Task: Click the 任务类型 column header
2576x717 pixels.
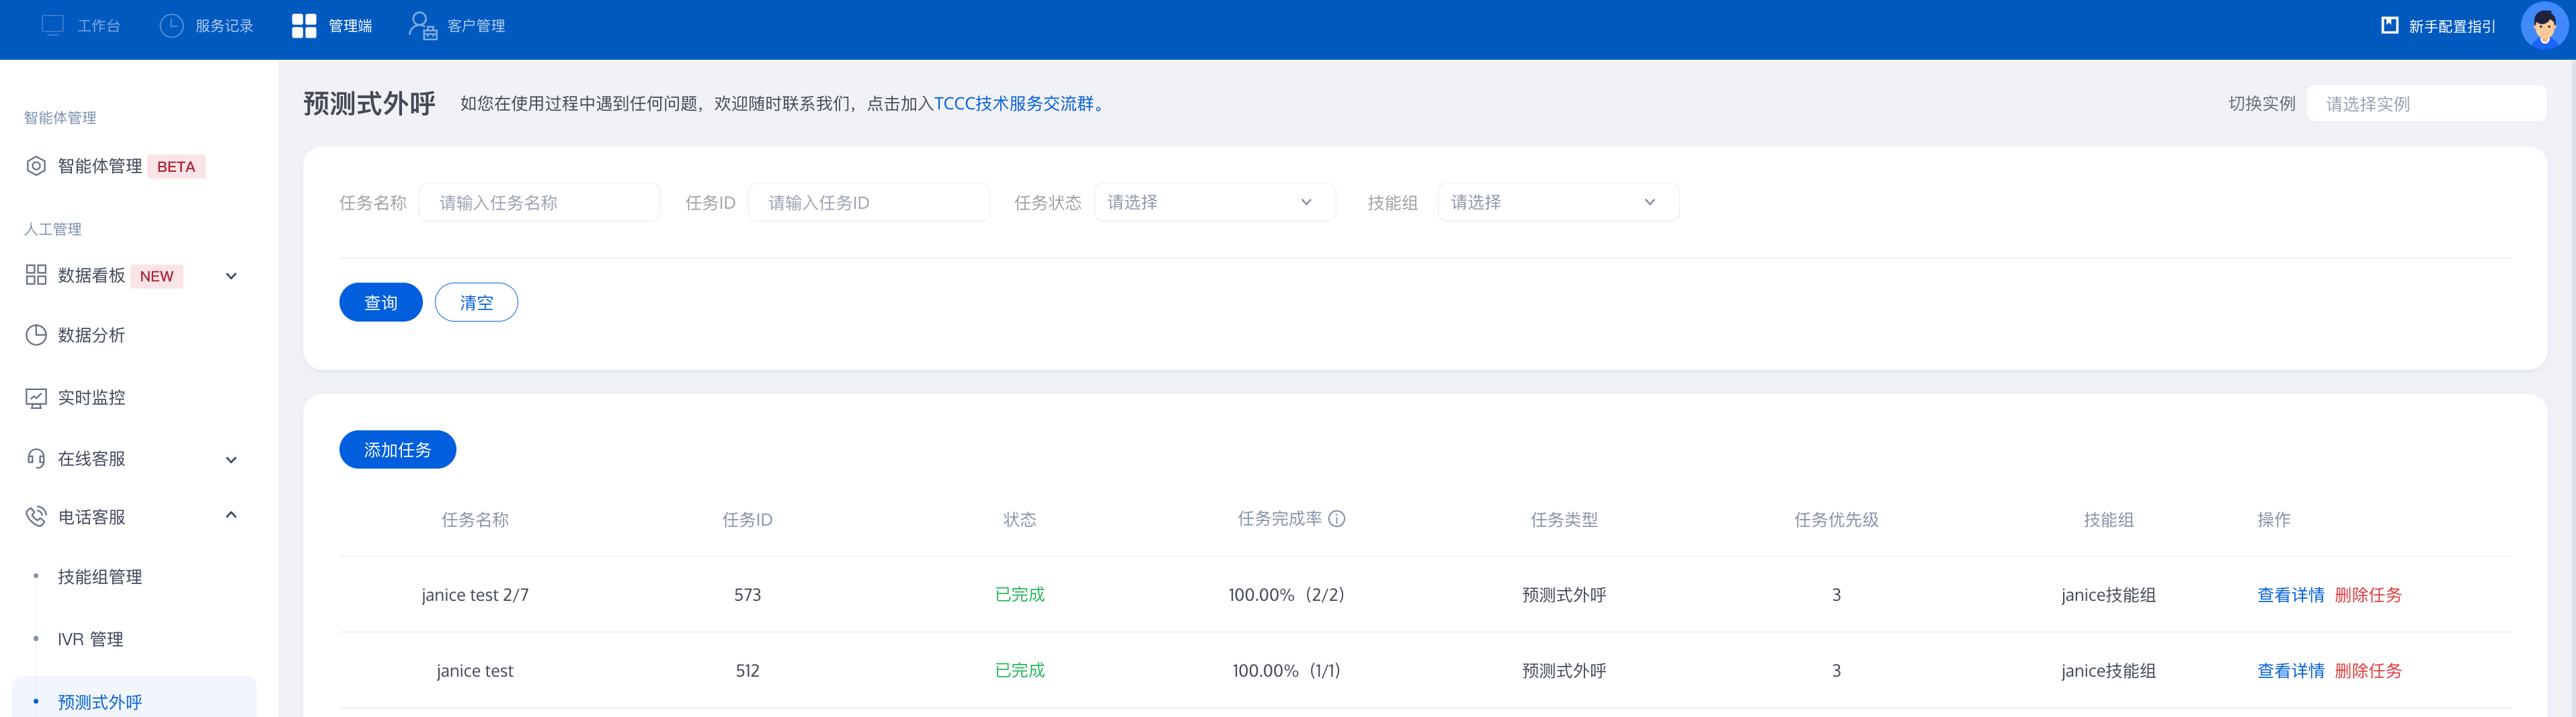Action: [x=1564, y=519]
